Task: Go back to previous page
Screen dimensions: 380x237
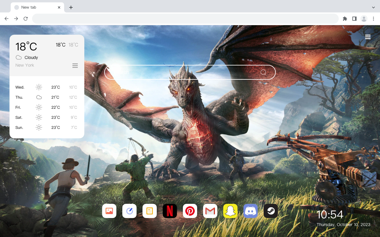Action: pyautogui.click(x=7, y=19)
